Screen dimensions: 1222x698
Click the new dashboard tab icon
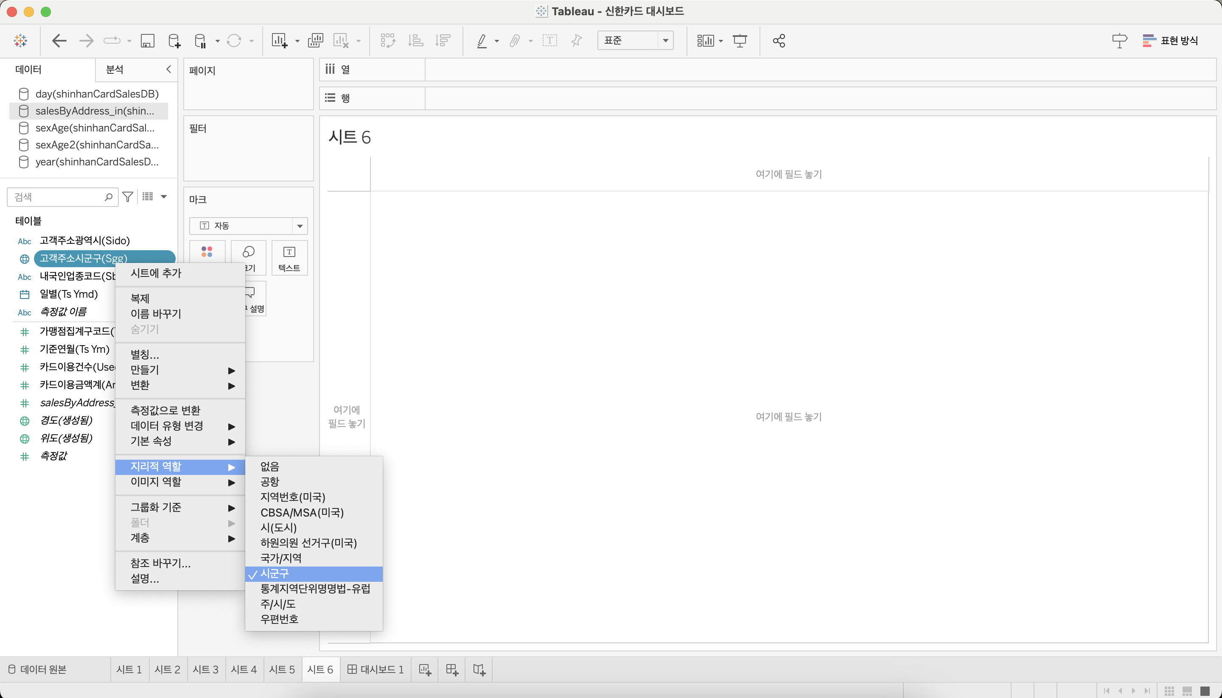(x=452, y=669)
